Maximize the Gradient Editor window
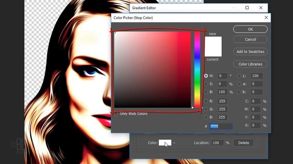 [x=247, y=8]
